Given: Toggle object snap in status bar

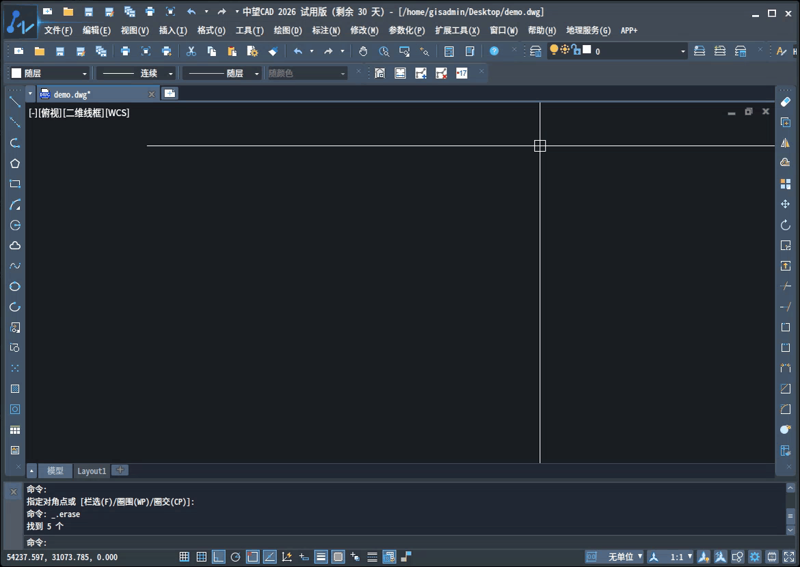Looking at the screenshot, I should (252, 557).
